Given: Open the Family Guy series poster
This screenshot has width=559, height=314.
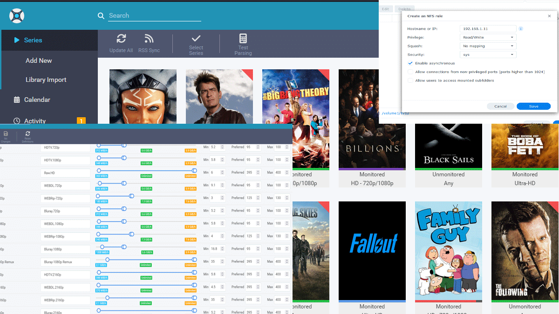Looking at the screenshot, I should tap(448, 250).
